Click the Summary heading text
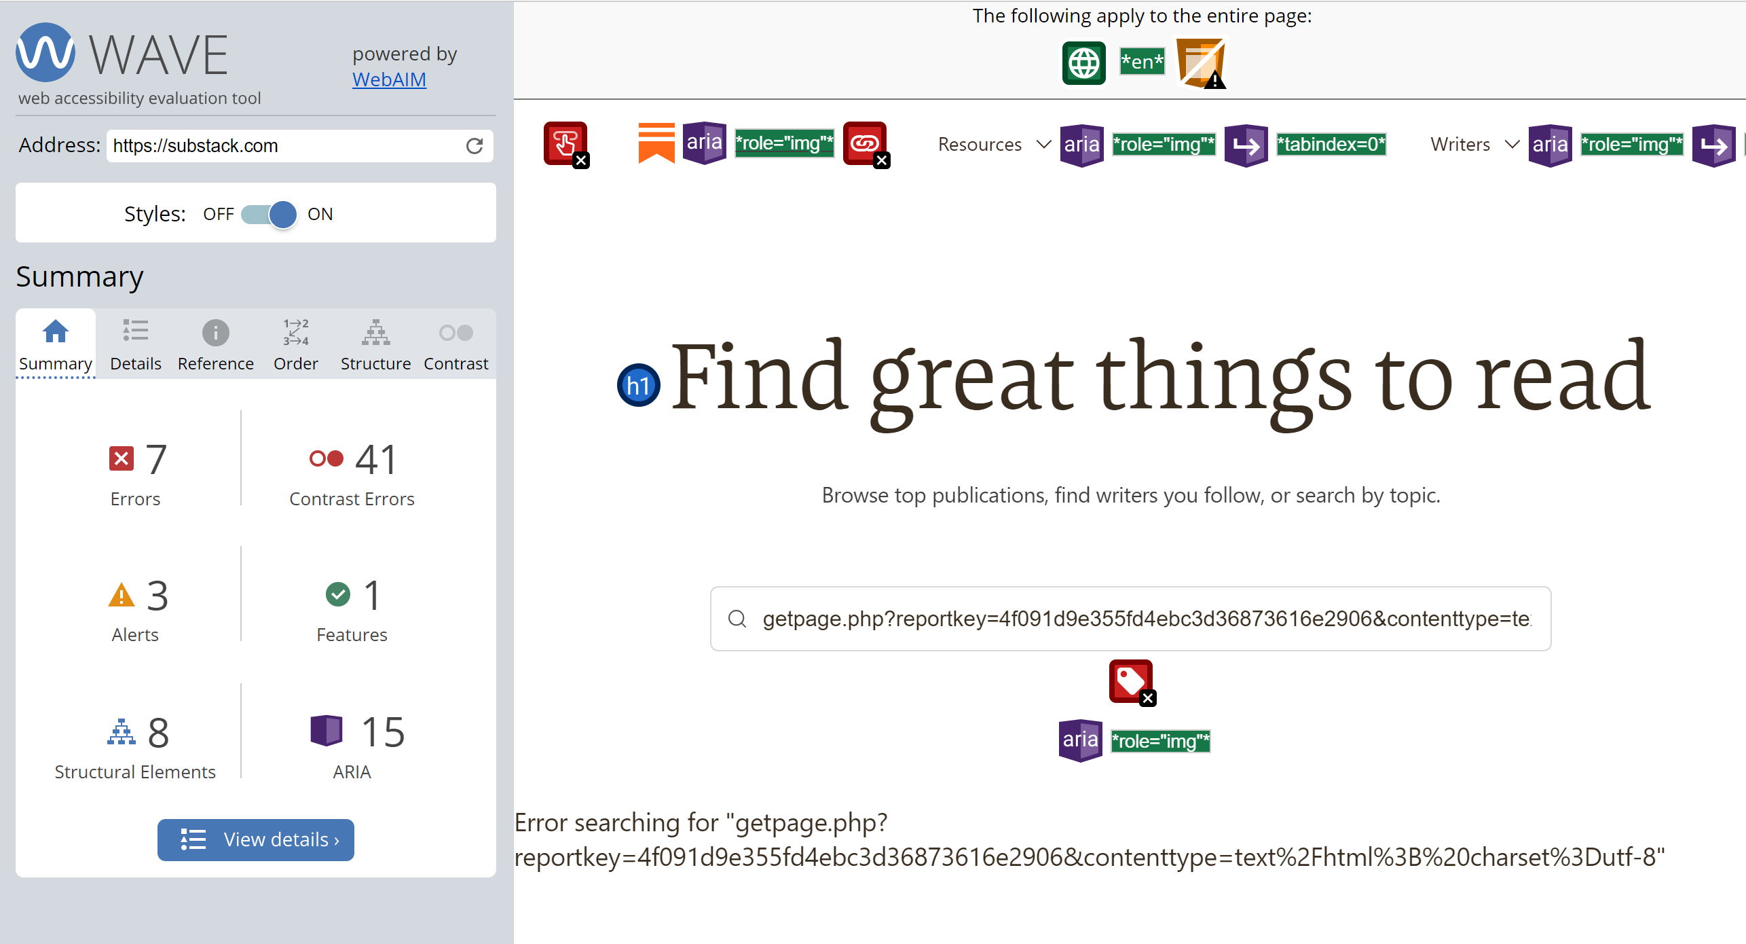Screen dimensions: 1746x944 79,276
